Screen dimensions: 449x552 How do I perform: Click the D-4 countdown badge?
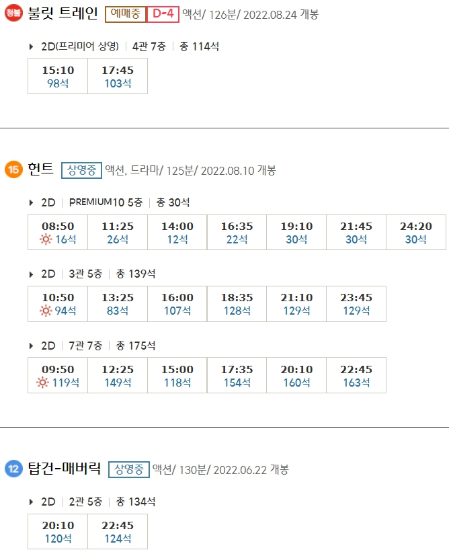161,11
